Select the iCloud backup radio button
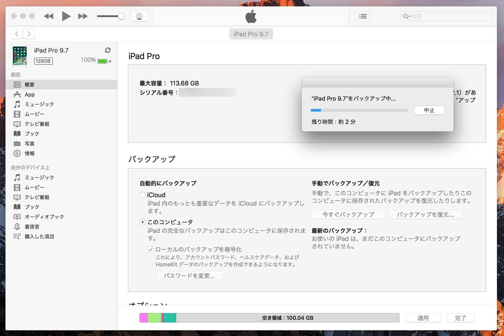 coord(143,195)
